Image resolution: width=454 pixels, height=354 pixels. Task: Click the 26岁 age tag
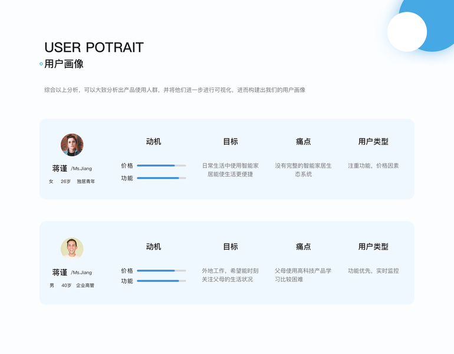point(65,181)
